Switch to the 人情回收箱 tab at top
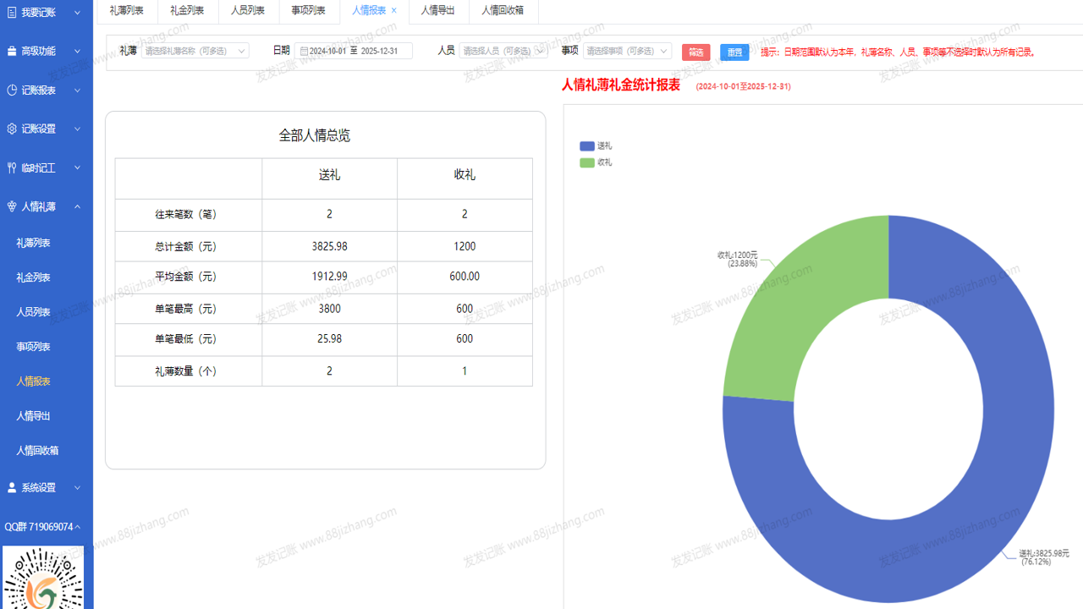1083x609 pixels. [x=503, y=11]
